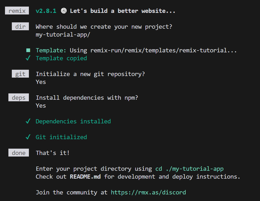
Task: Click the remix-run/remix/templates/remix-tutorial path text
Action: point(159,50)
